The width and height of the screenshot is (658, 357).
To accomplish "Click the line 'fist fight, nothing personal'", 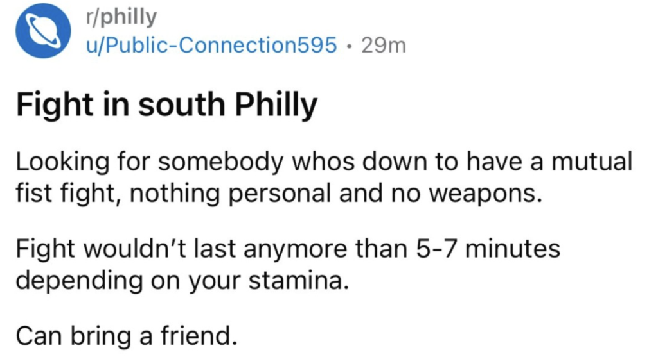I will click(276, 192).
